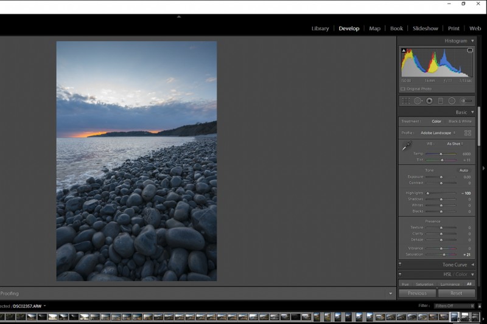The width and height of the screenshot is (487, 324).
Task: Switch to Color mode in HSL header
Action: [461, 274]
